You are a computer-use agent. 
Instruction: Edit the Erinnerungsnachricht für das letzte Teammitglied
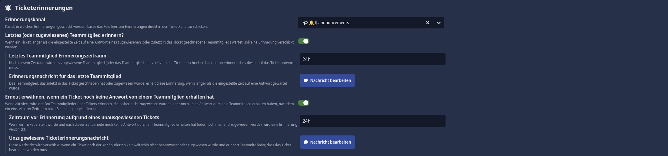point(327,80)
